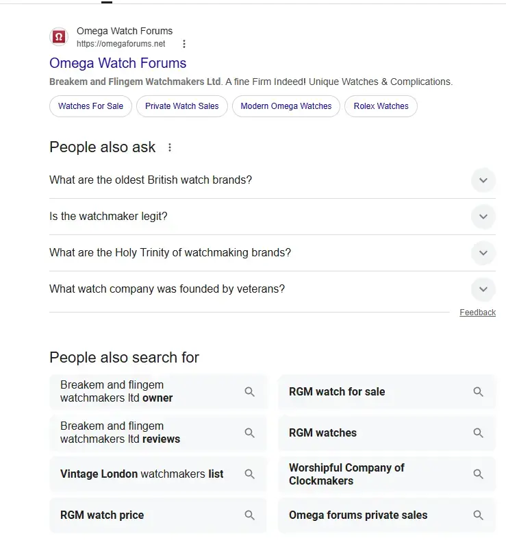This screenshot has height=549, width=506.
Task: Click the Omega Watch Forums favicon
Action: point(59,37)
